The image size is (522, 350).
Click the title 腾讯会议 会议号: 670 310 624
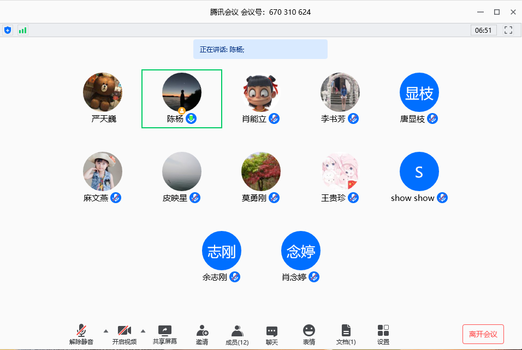[260, 12]
